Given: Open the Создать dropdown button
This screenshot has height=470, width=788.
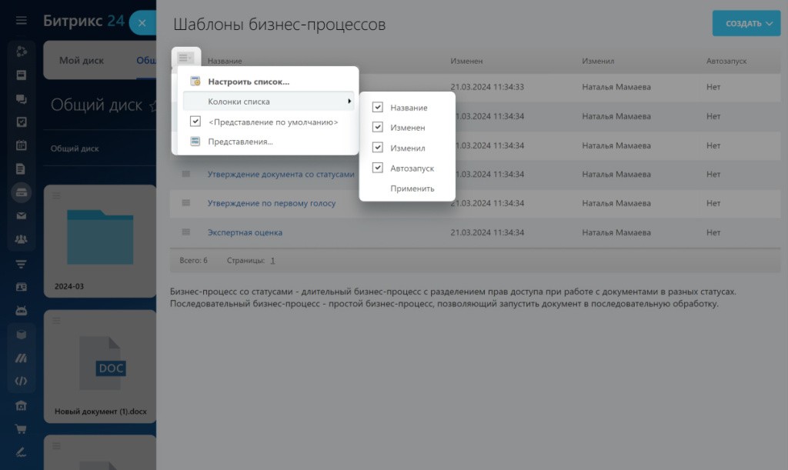Looking at the screenshot, I should pos(746,23).
